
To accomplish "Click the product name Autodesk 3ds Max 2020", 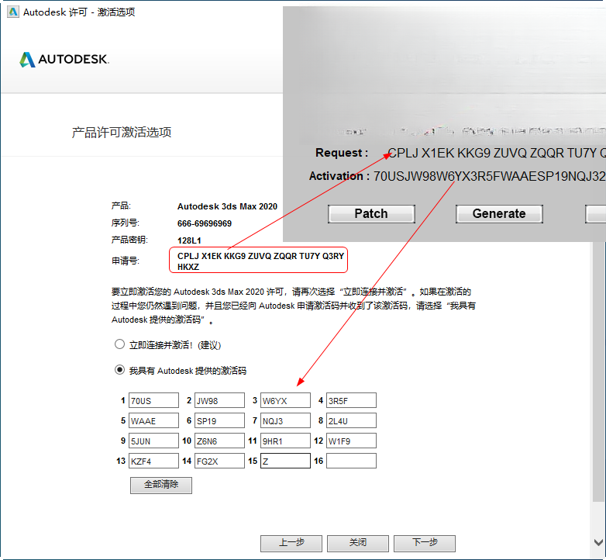I will point(227,206).
